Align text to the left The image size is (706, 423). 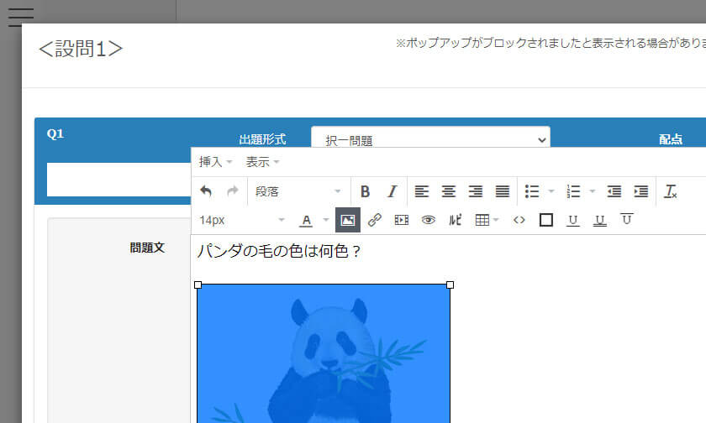[422, 191]
